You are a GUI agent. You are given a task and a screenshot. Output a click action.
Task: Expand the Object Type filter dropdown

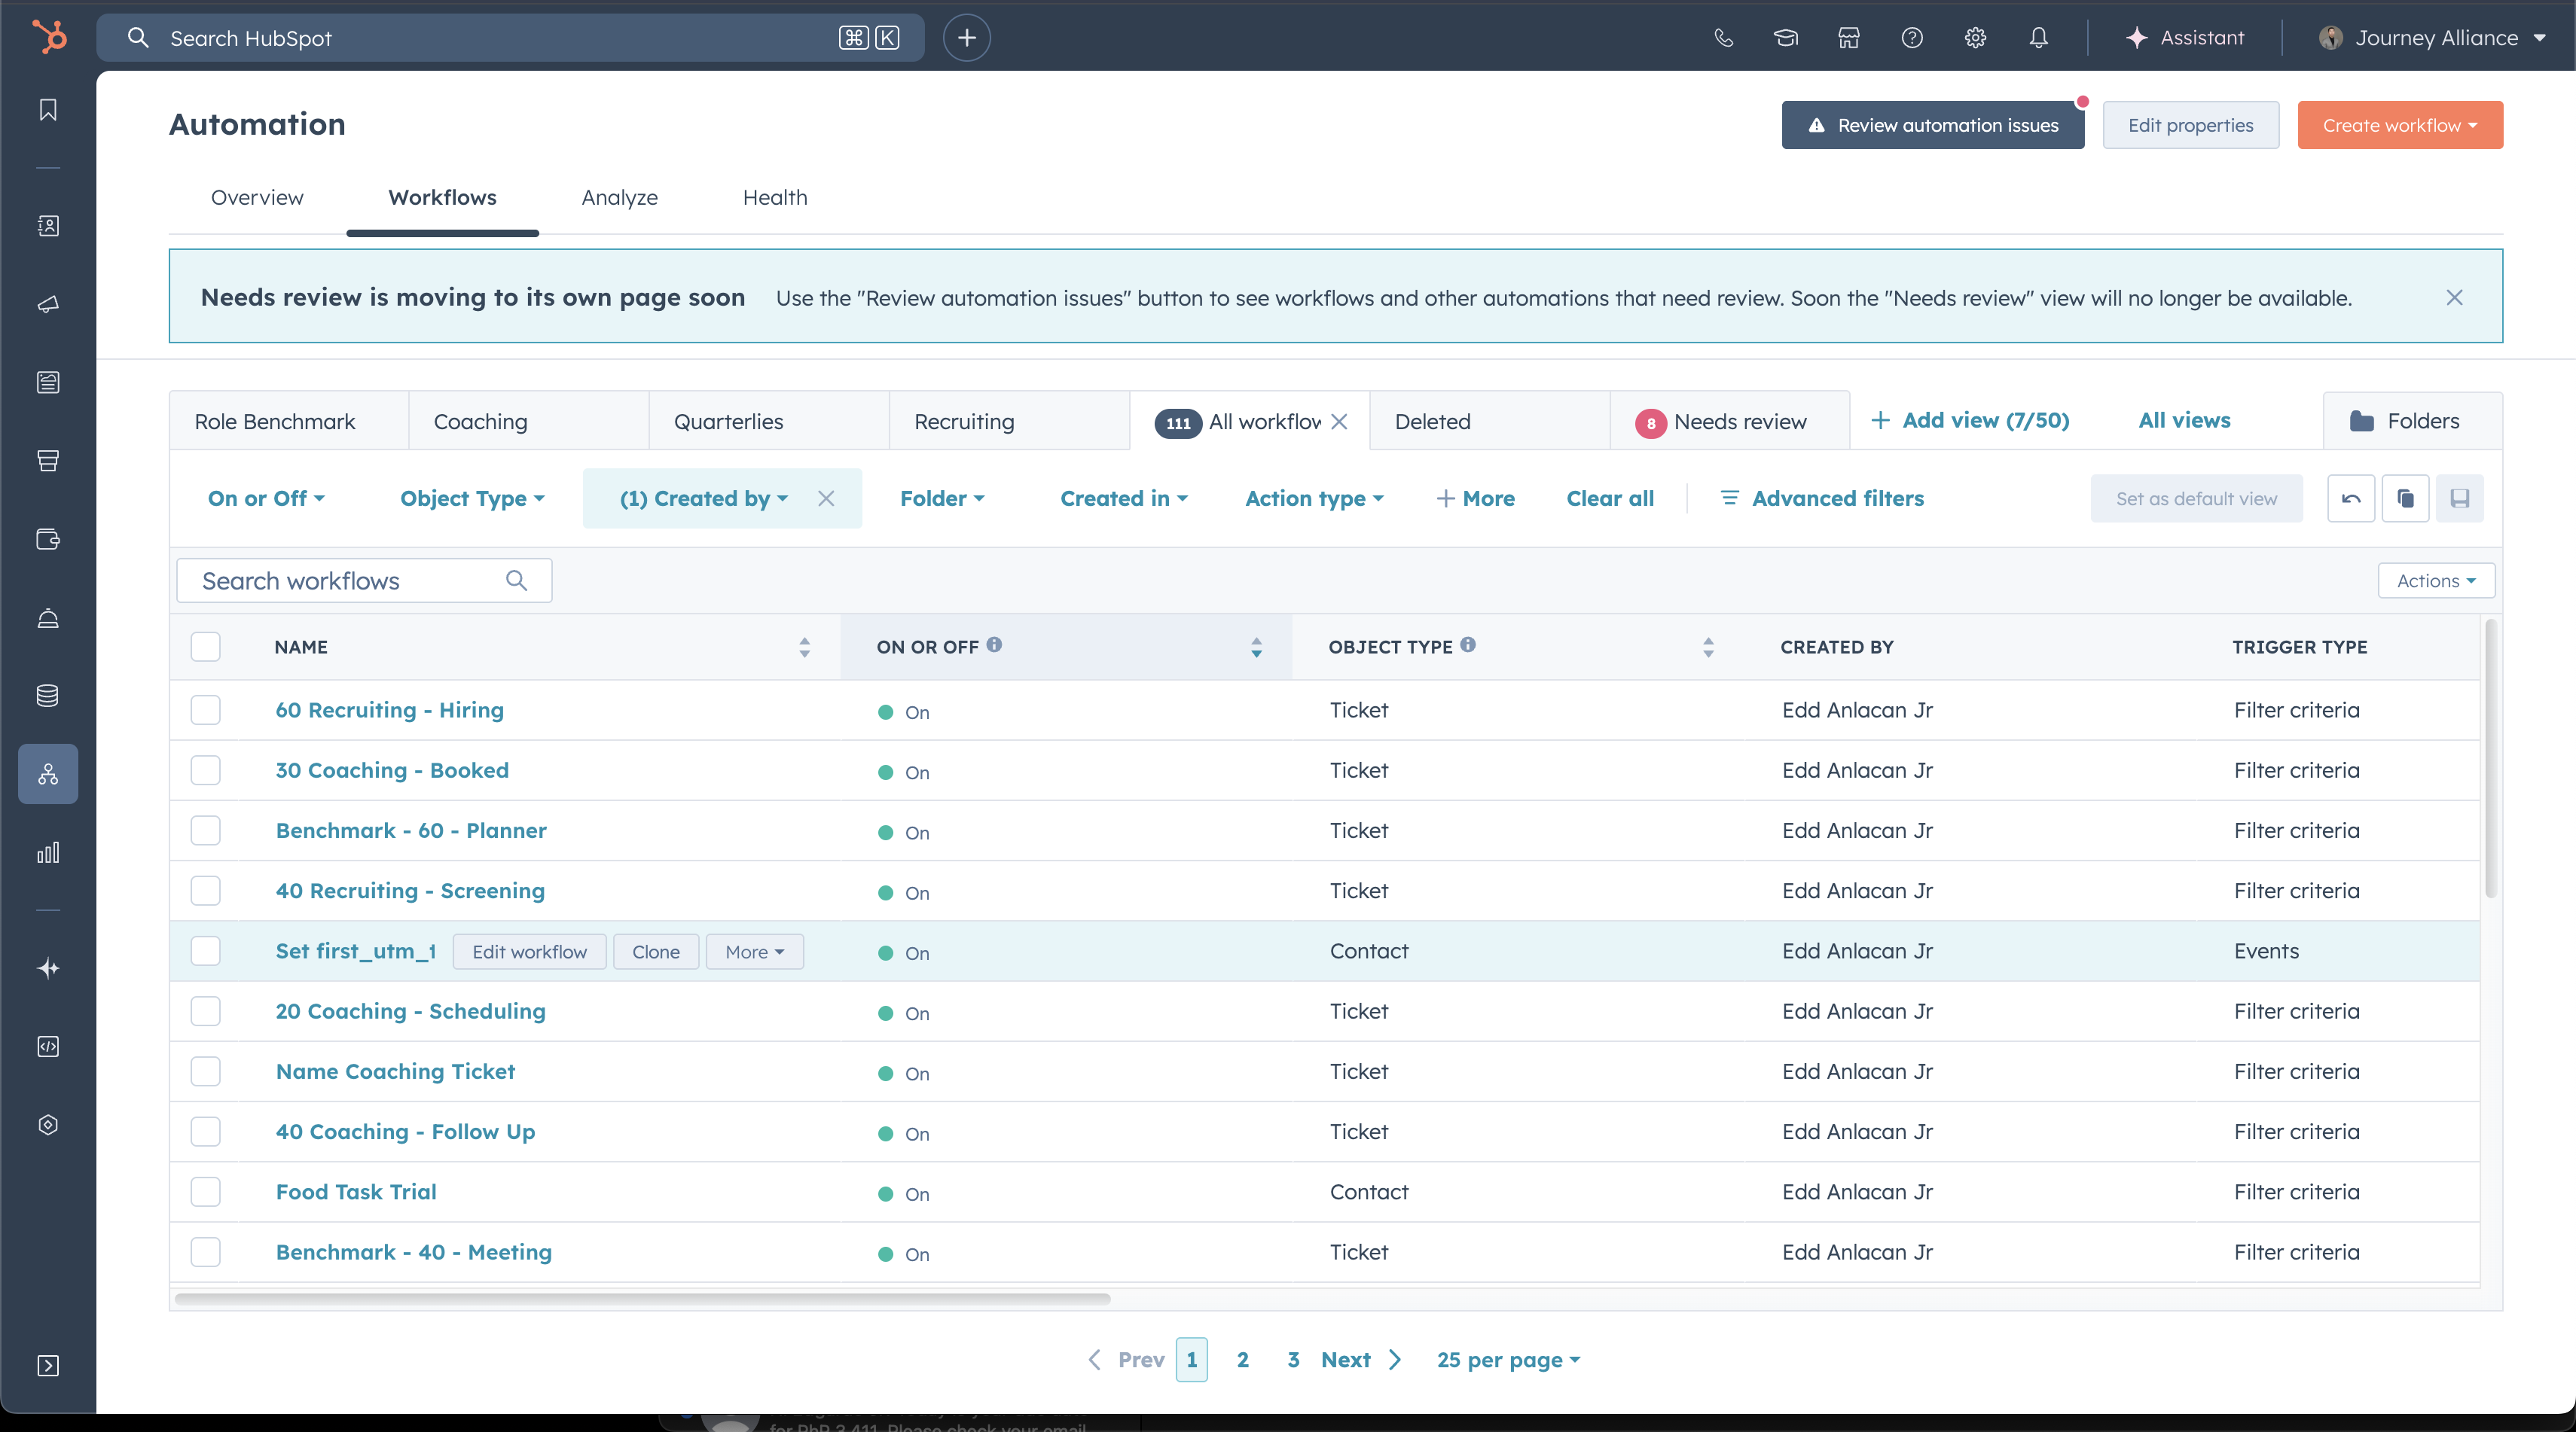(x=472, y=498)
